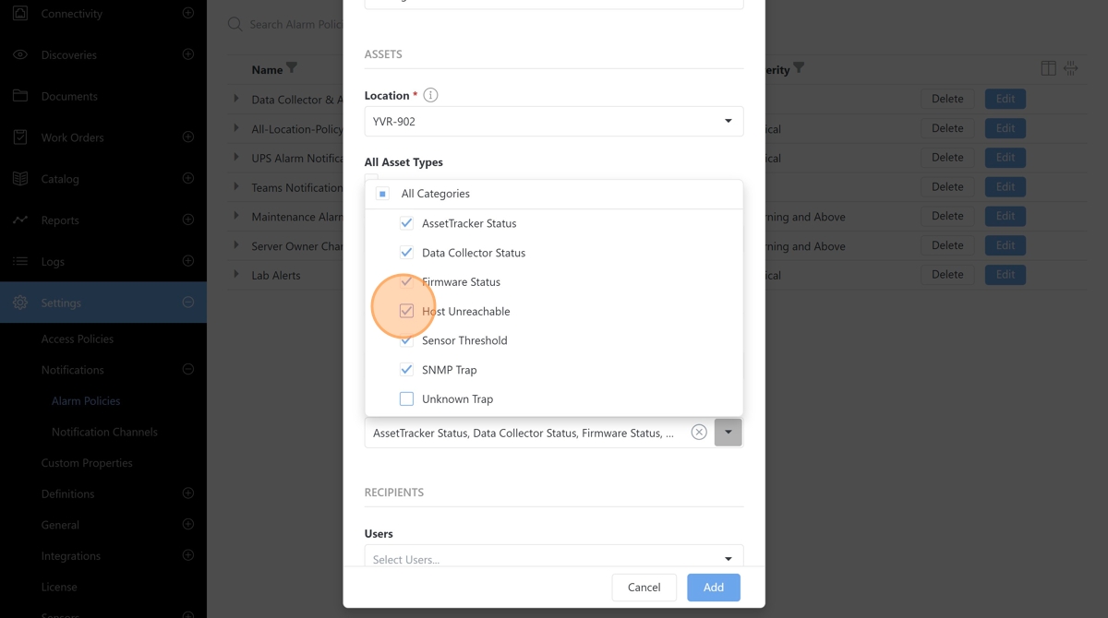Click the Name column filter icon
The height and width of the screenshot is (618, 1108).
[x=292, y=68]
